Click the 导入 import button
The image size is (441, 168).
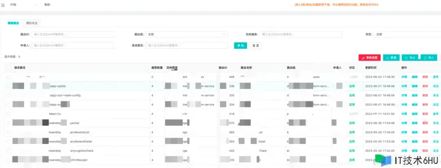pos(428,58)
